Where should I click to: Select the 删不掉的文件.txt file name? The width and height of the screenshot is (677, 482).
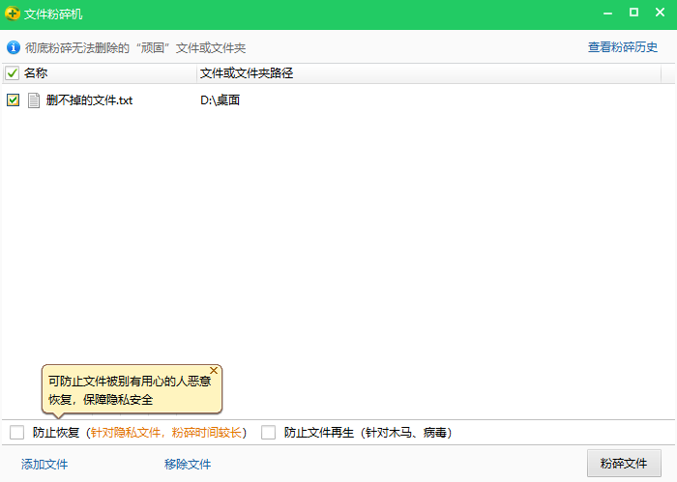[89, 99]
